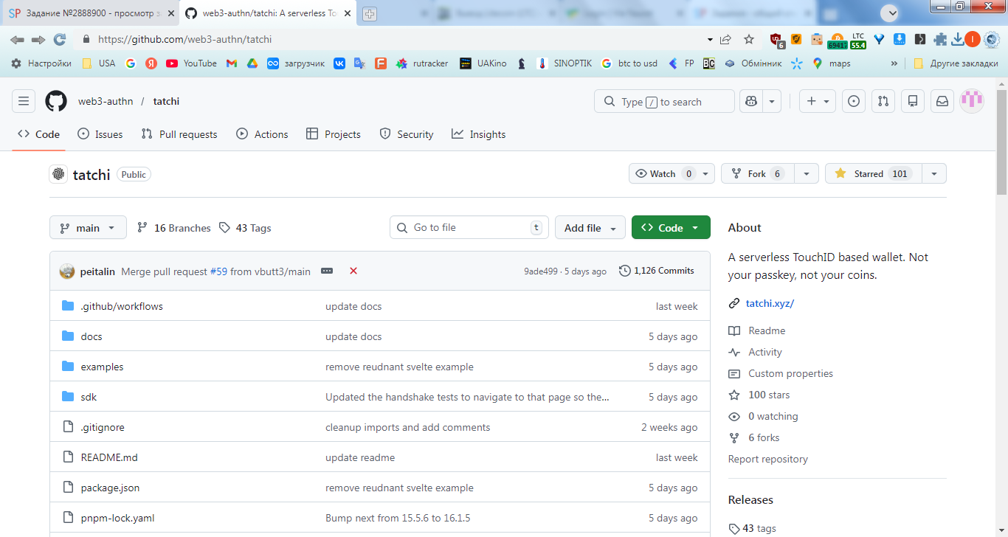1008x537 pixels.
Task: Open pull requests icon in header
Action: (x=883, y=101)
